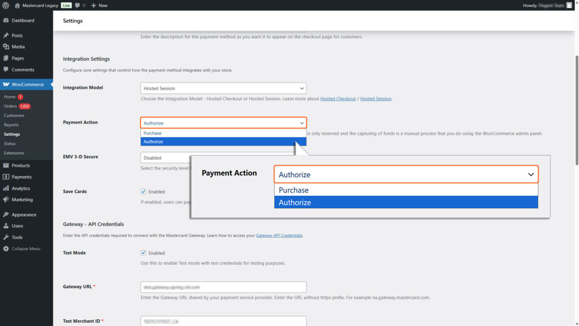Screen dimensions: 579x326
Task: Uncheck the Save Cards Enabled checkbox
Action: pyautogui.click(x=143, y=191)
